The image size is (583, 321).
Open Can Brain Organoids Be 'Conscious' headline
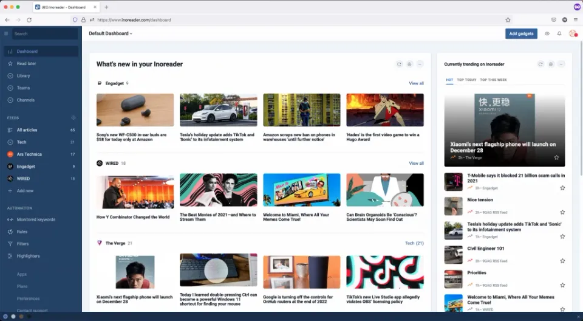381,217
